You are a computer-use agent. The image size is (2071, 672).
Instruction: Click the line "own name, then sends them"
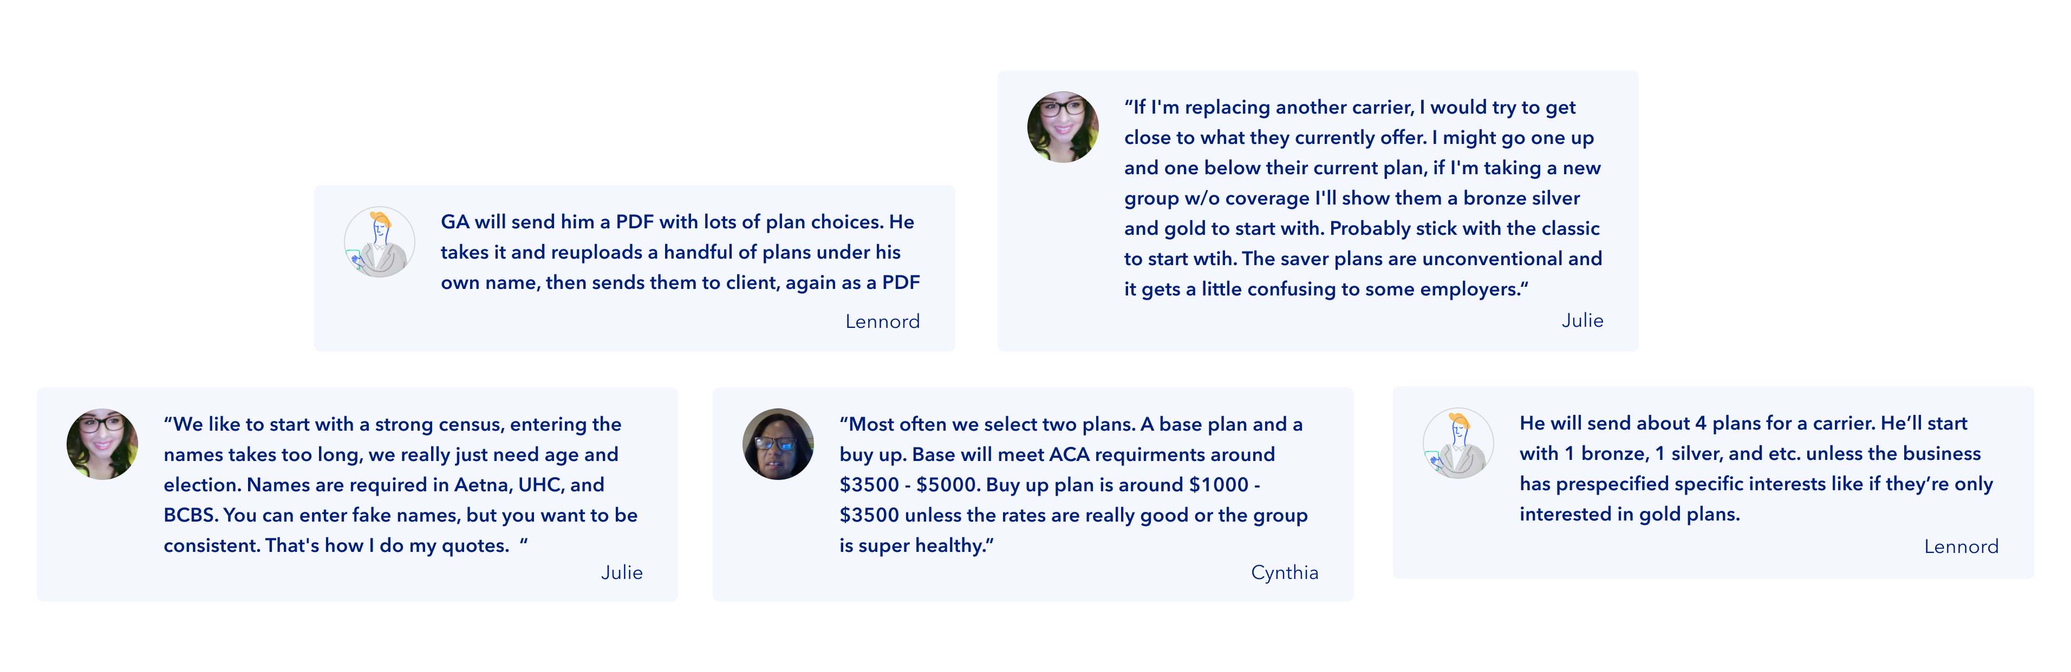(x=679, y=282)
